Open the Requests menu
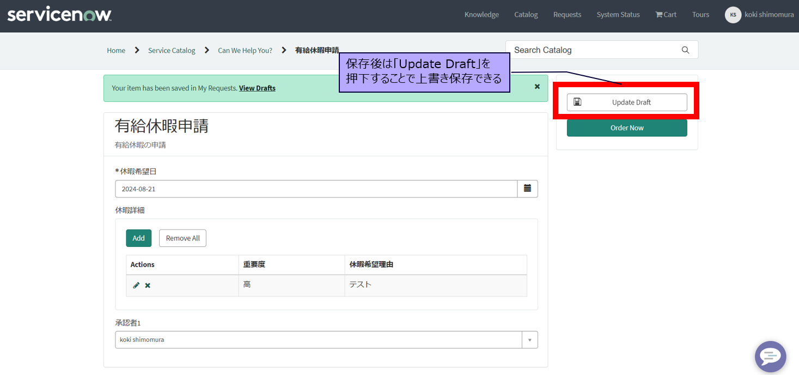Screen dimensions: 799x375 coord(567,15)
